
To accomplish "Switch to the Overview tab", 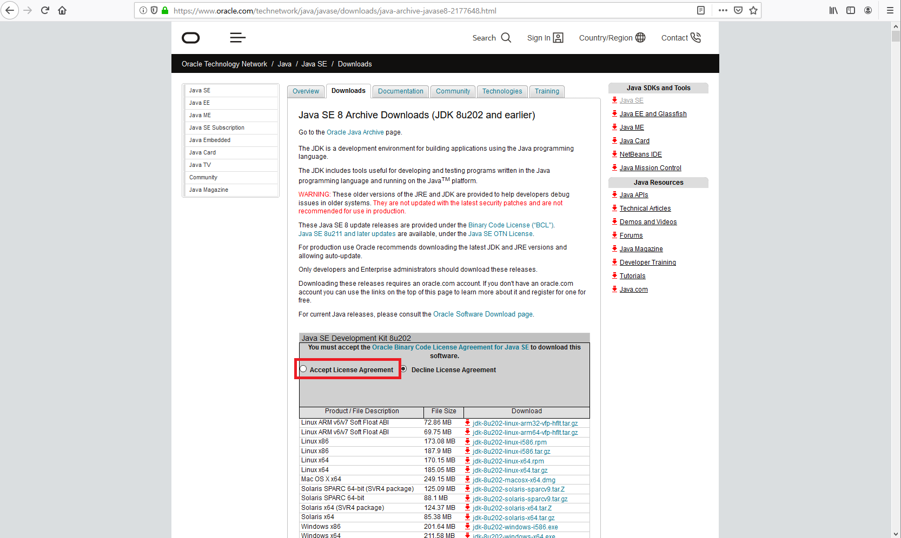I will coord(306,91).
